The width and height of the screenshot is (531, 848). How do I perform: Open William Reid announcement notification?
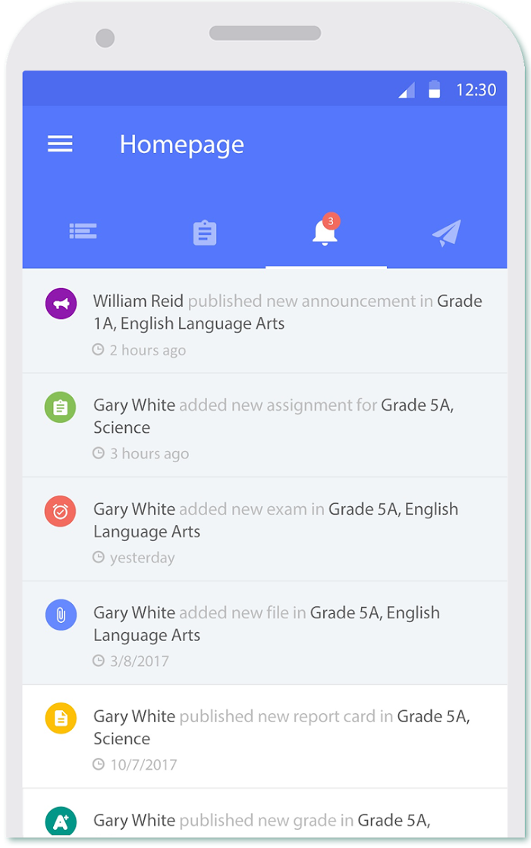265,321
